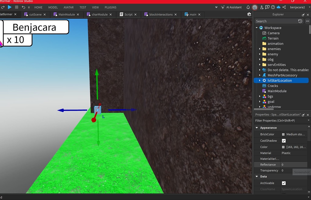Click the user avatar picture
This screenshot has width=311, height=200.
255,7
